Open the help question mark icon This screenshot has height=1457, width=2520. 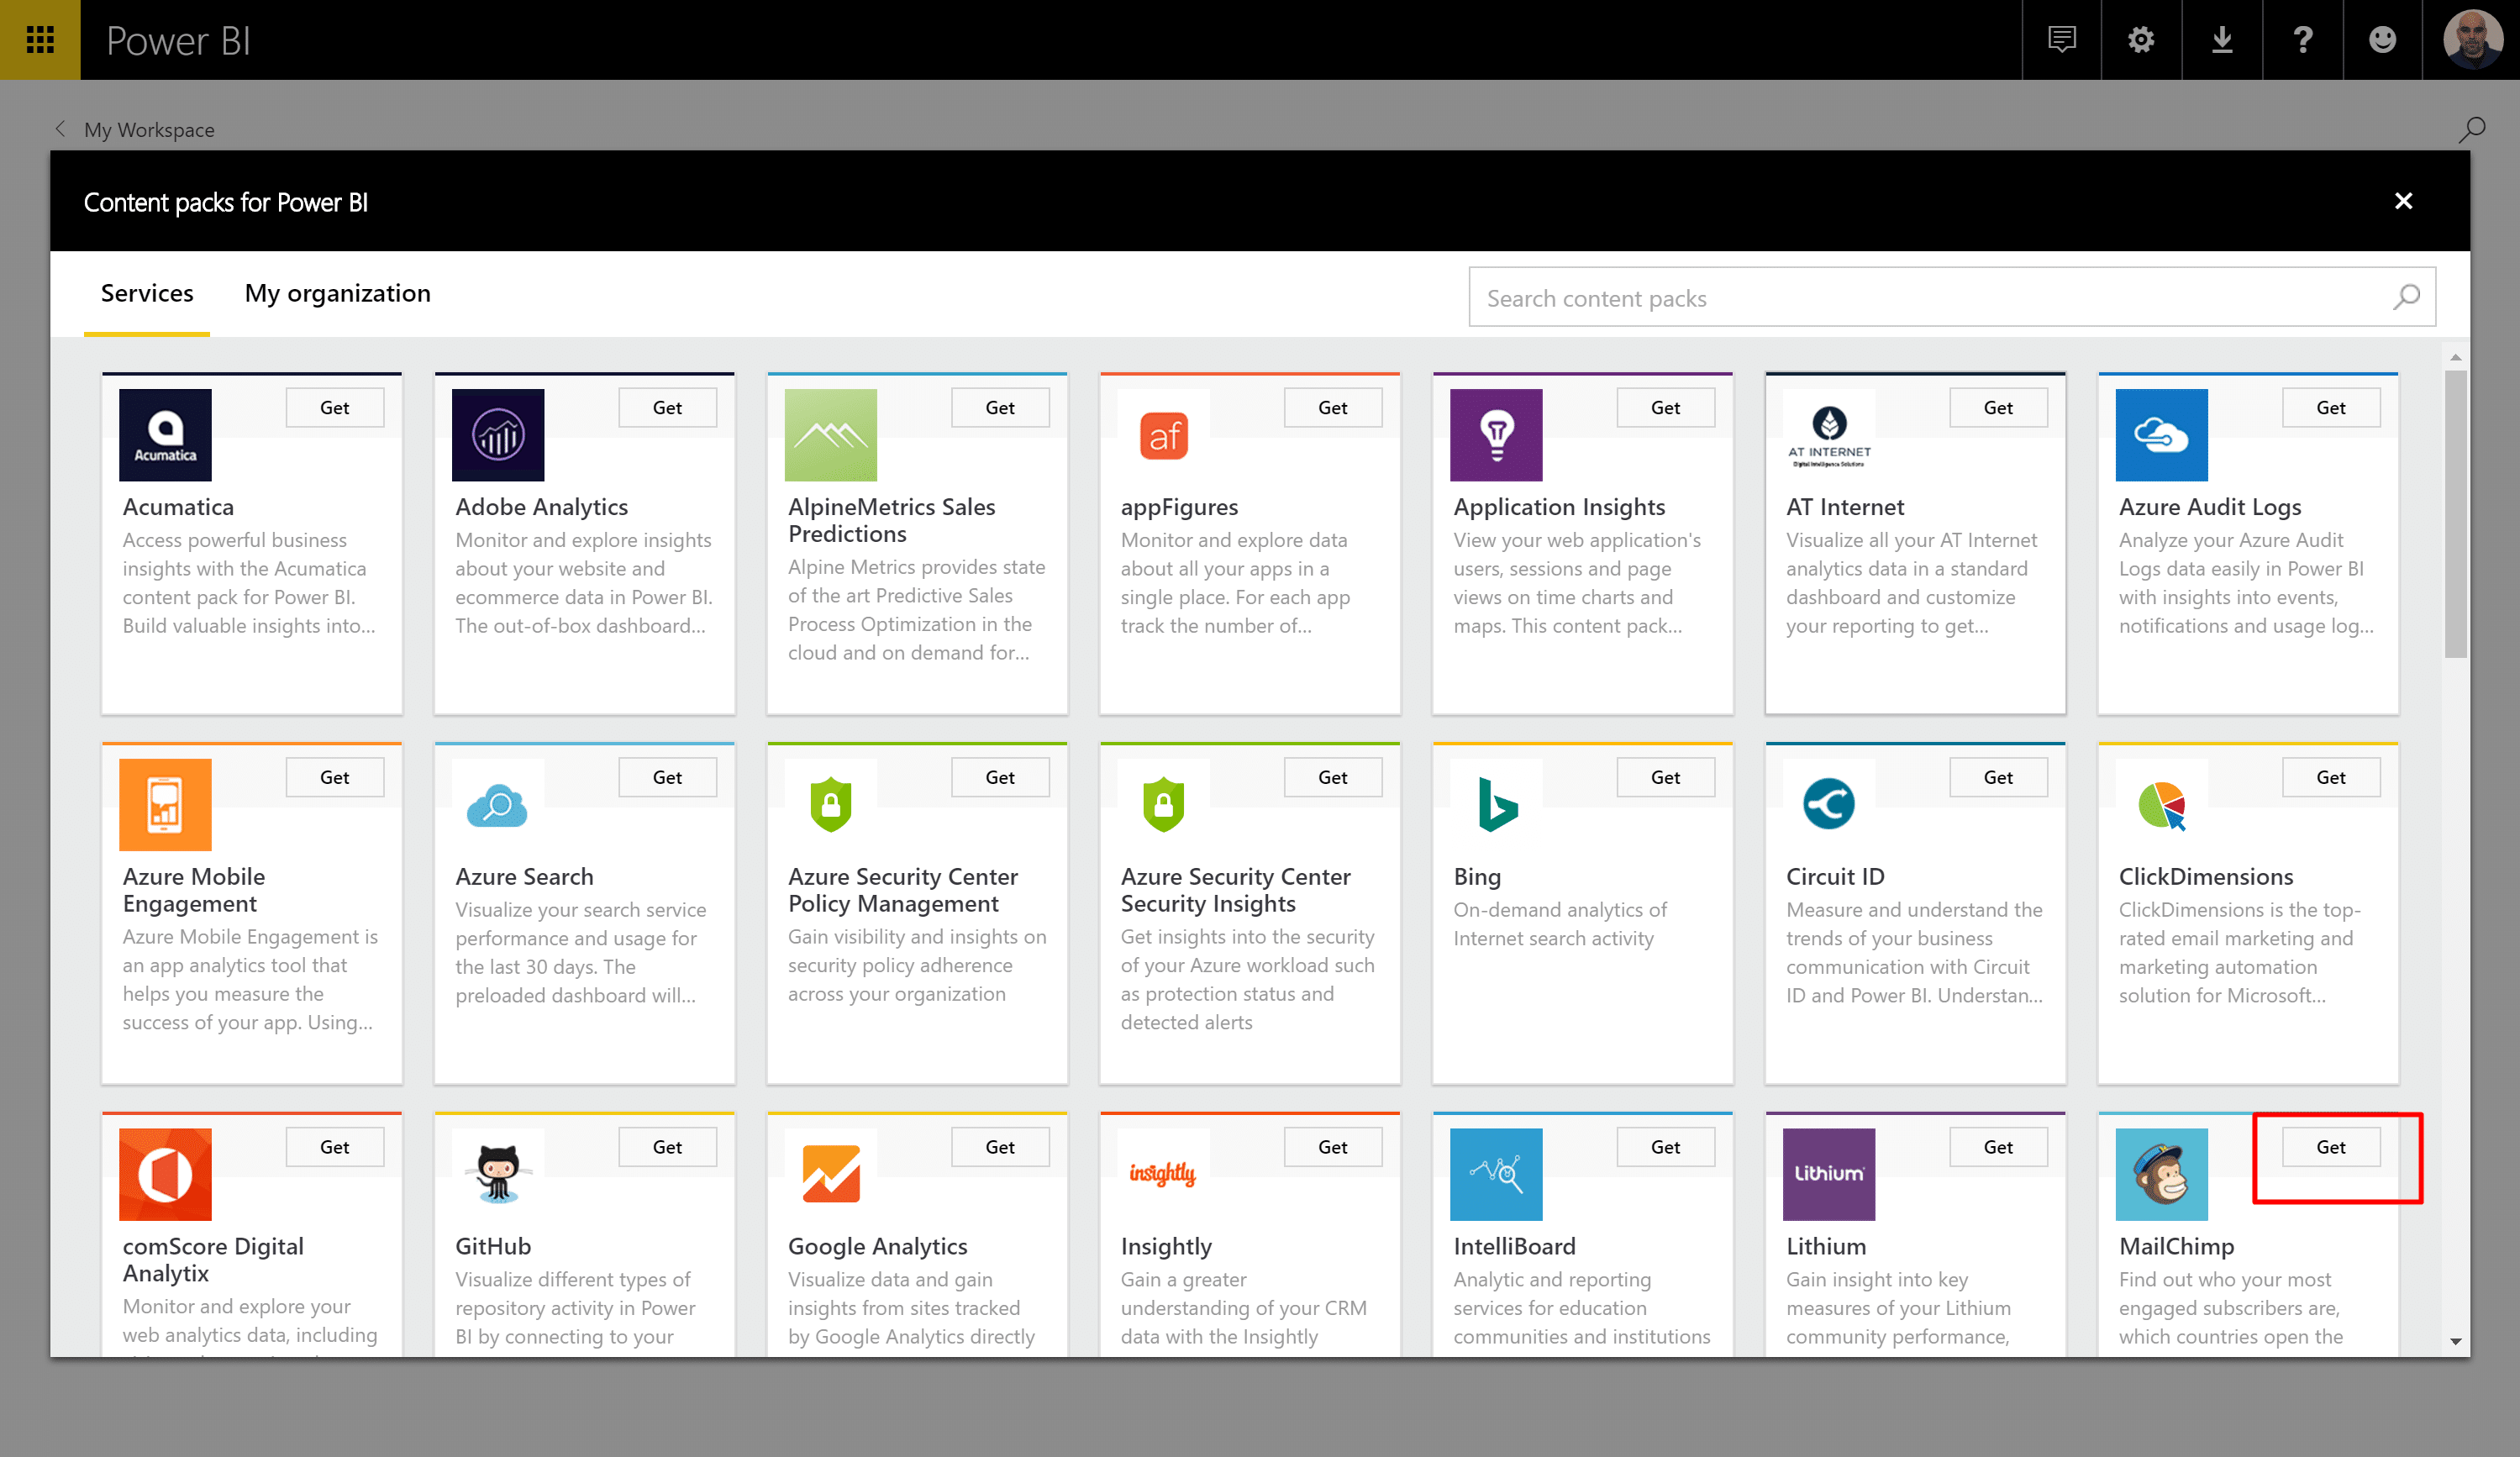click(2302, 40)
